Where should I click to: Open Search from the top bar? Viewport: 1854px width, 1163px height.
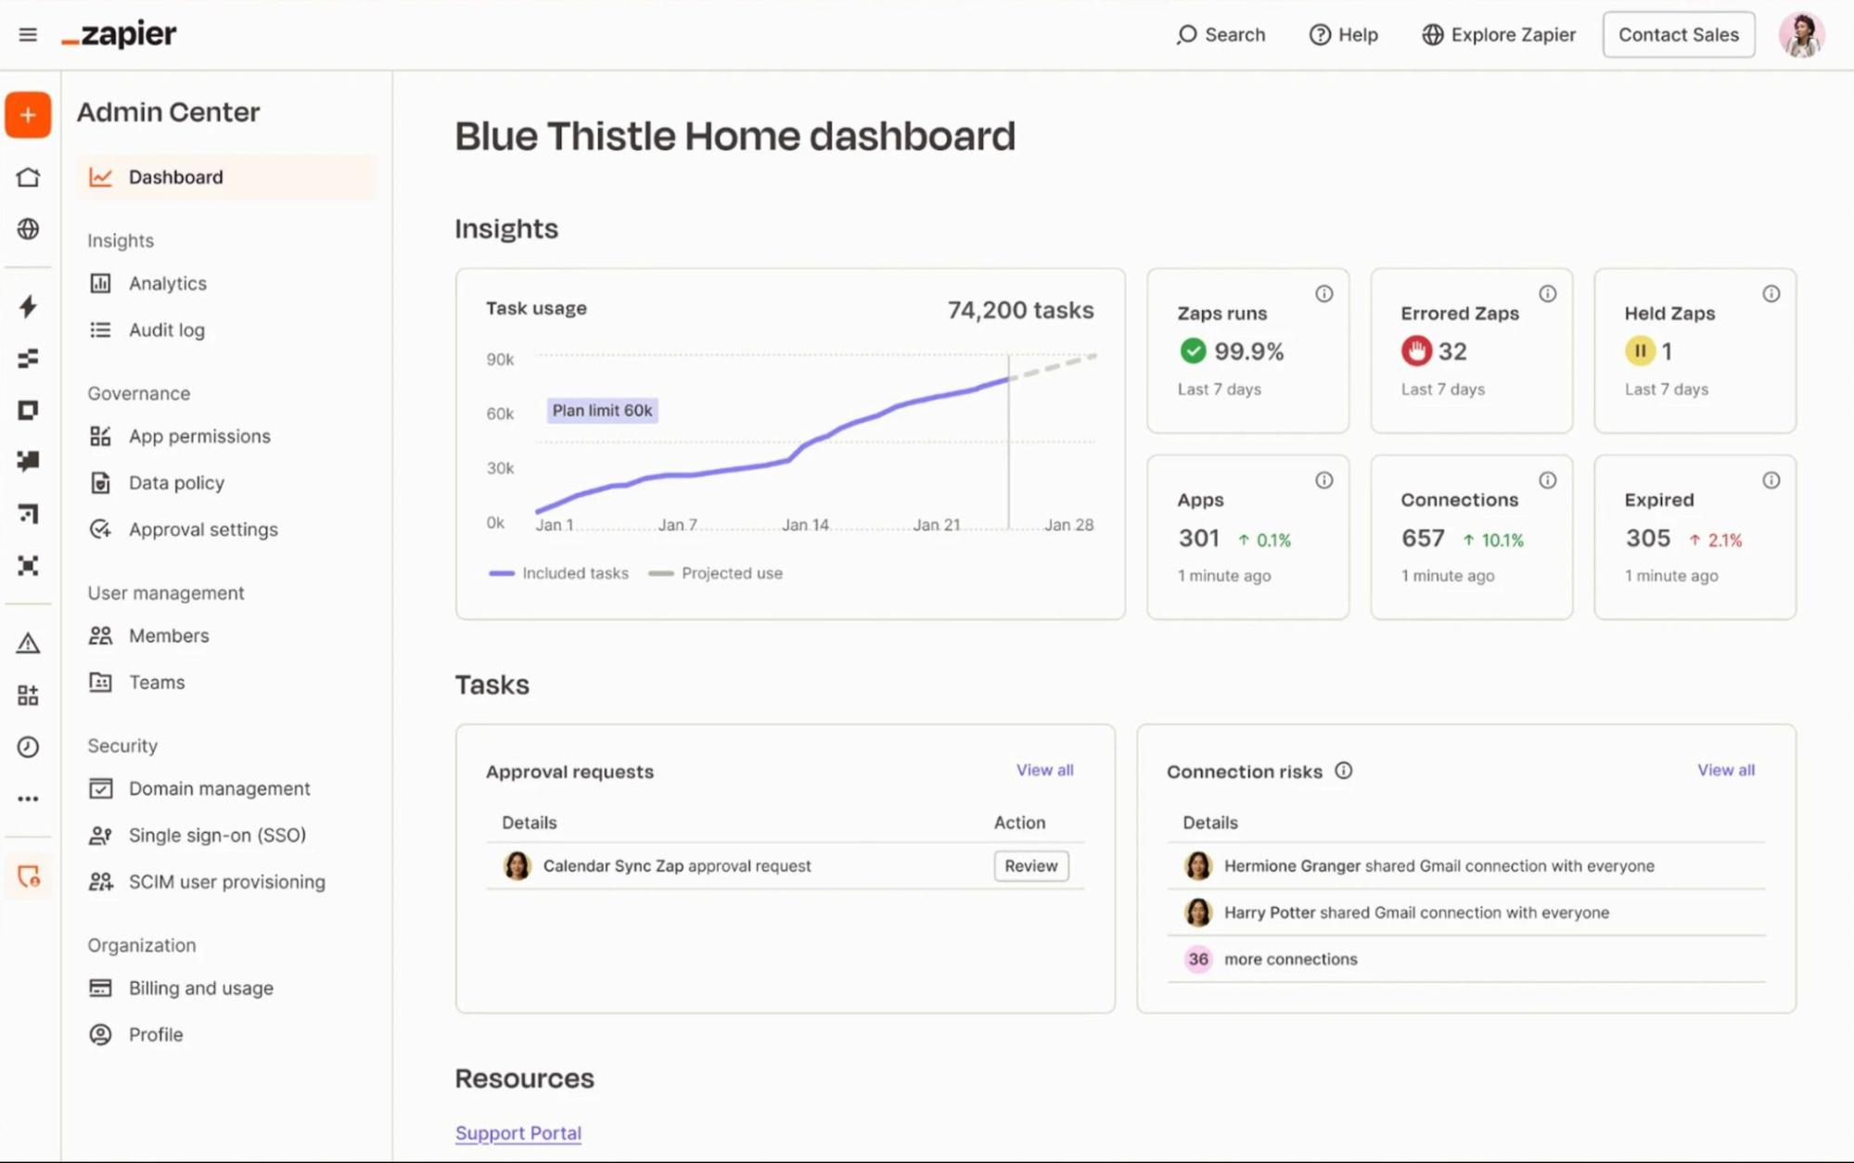coord(1220,34)
